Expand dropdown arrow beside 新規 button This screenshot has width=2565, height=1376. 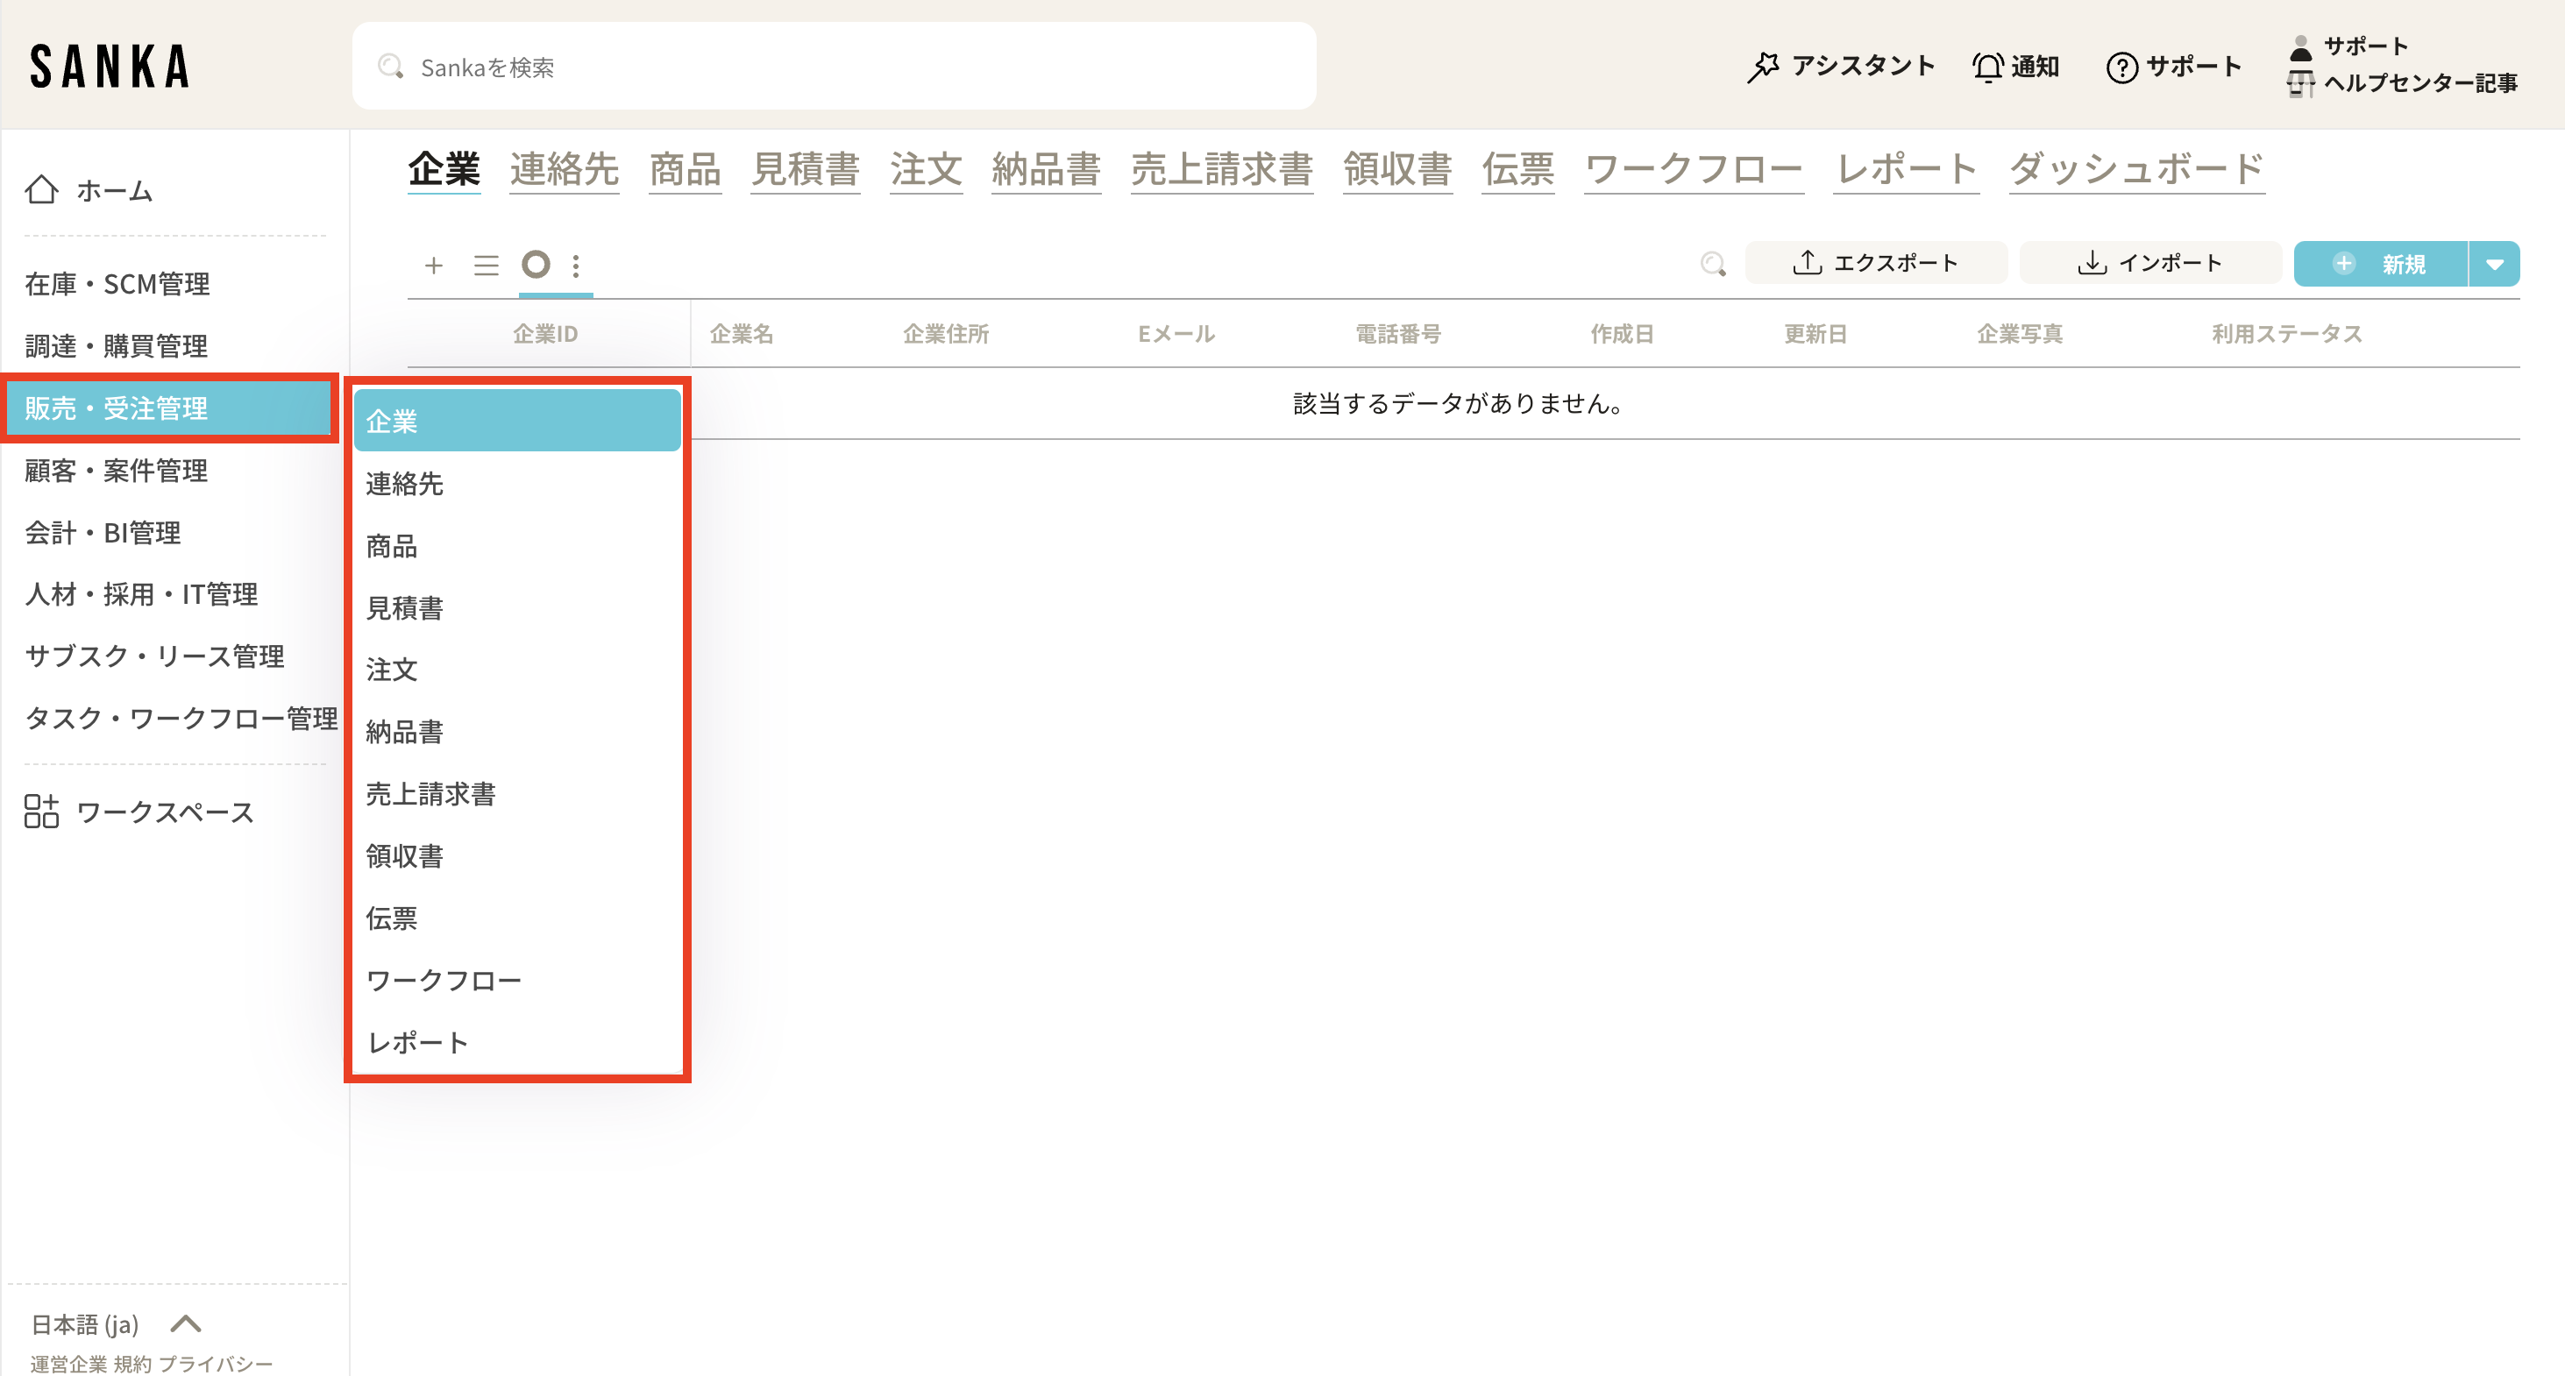tap(2494, 264)
